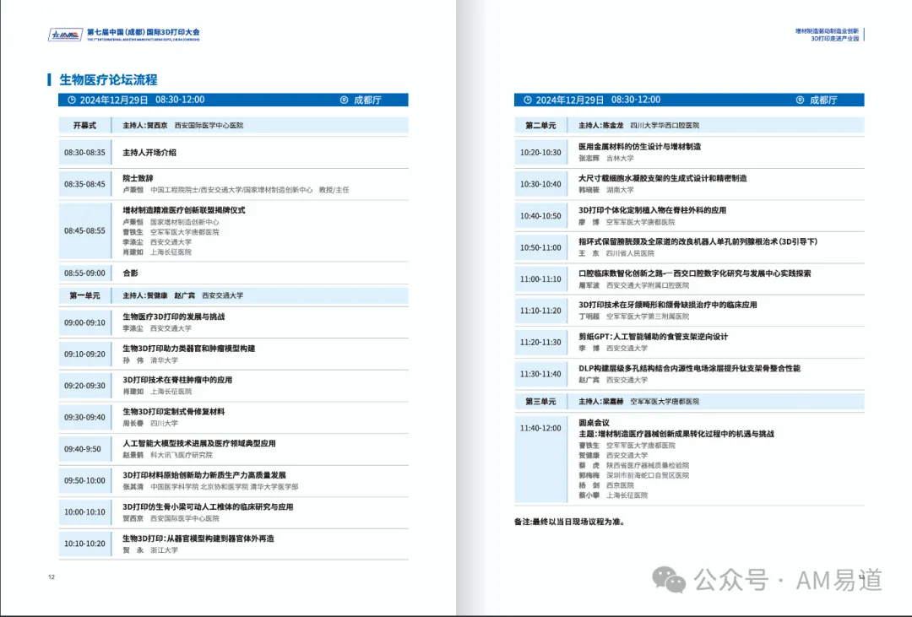Select the 10:30-10:40 time cell
912x617 pixels.
(x=541, y=184)
